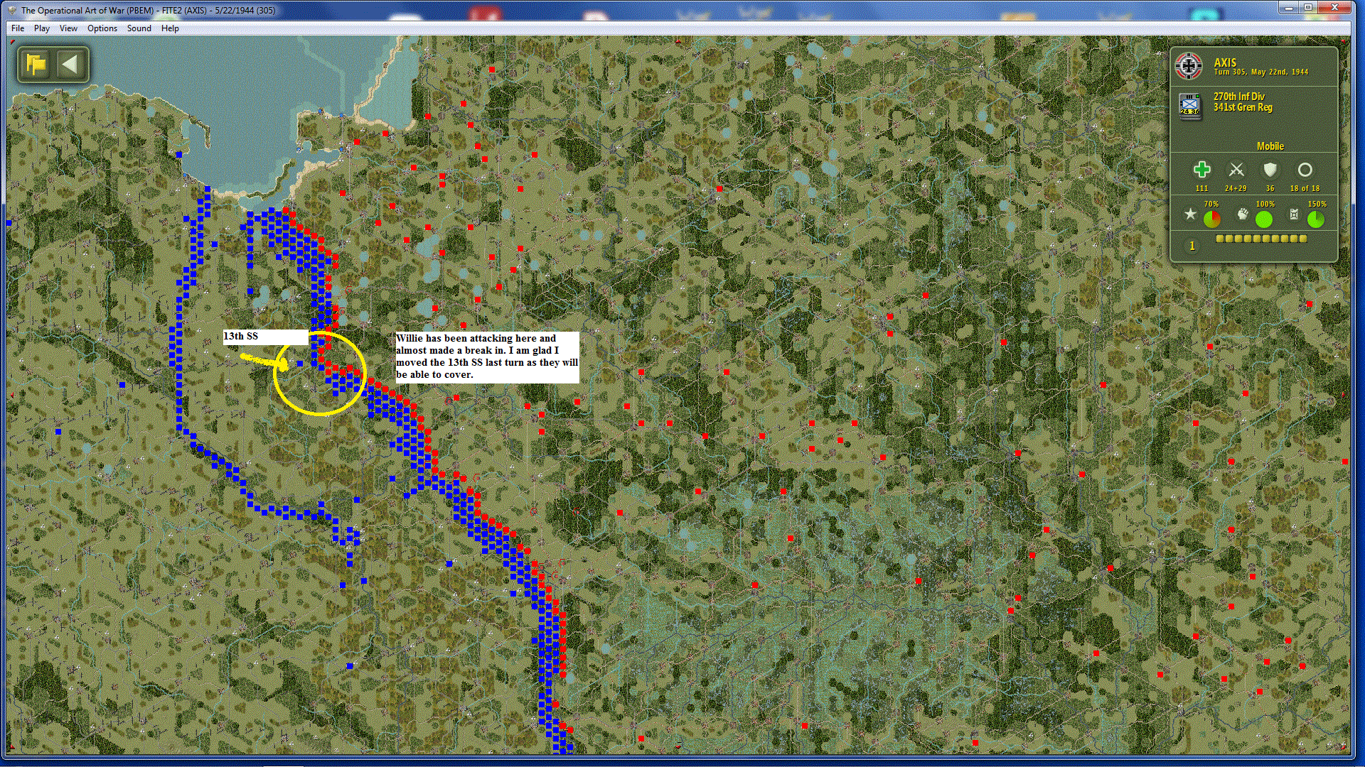Click the number 1 stack indicator

1192,246
